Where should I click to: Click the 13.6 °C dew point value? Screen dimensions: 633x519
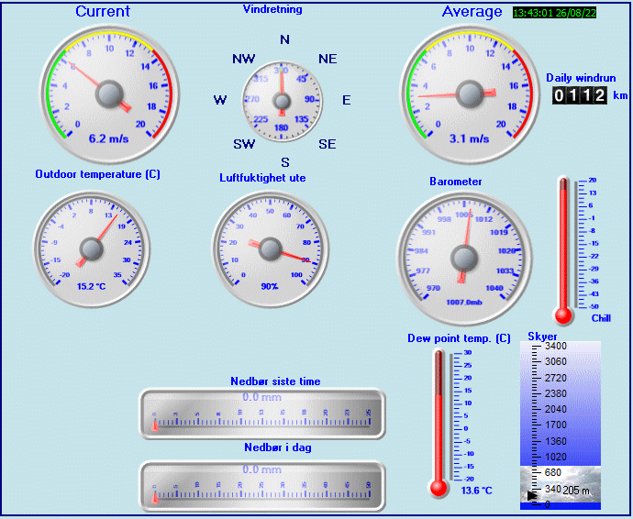click(476, 491)
